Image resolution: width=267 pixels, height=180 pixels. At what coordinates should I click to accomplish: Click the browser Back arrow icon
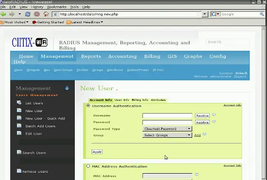click(x=3, y=14)
